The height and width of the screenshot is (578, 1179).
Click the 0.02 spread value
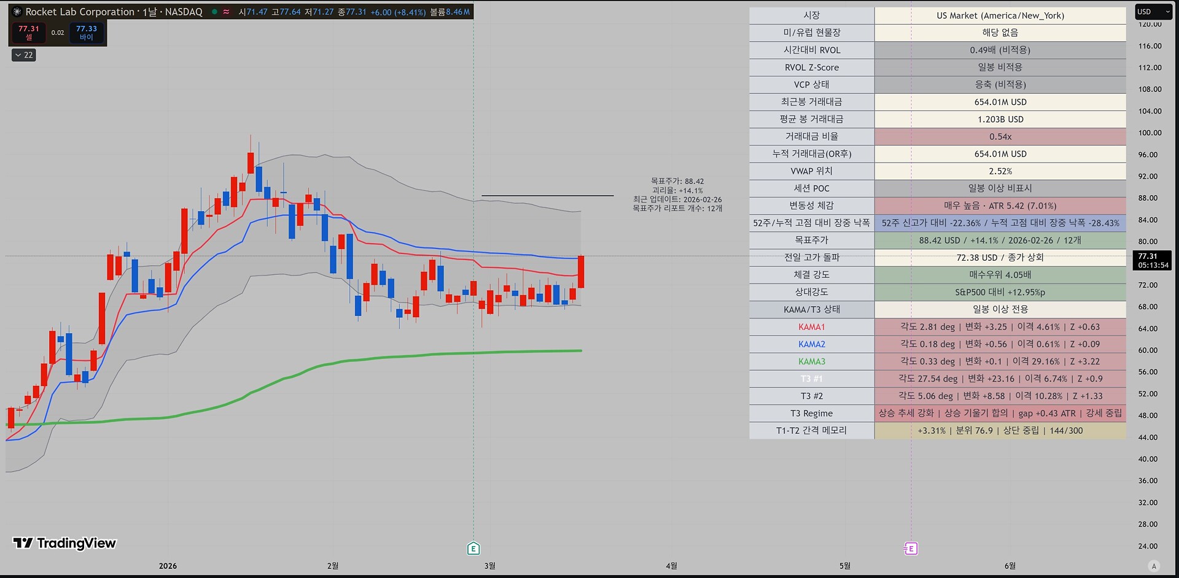[58, 33]
